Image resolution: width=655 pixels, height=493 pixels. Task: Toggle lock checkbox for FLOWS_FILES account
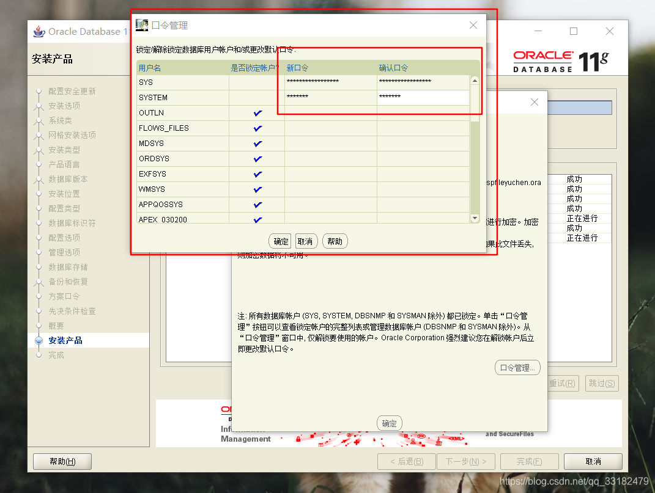tap(257, 128)
